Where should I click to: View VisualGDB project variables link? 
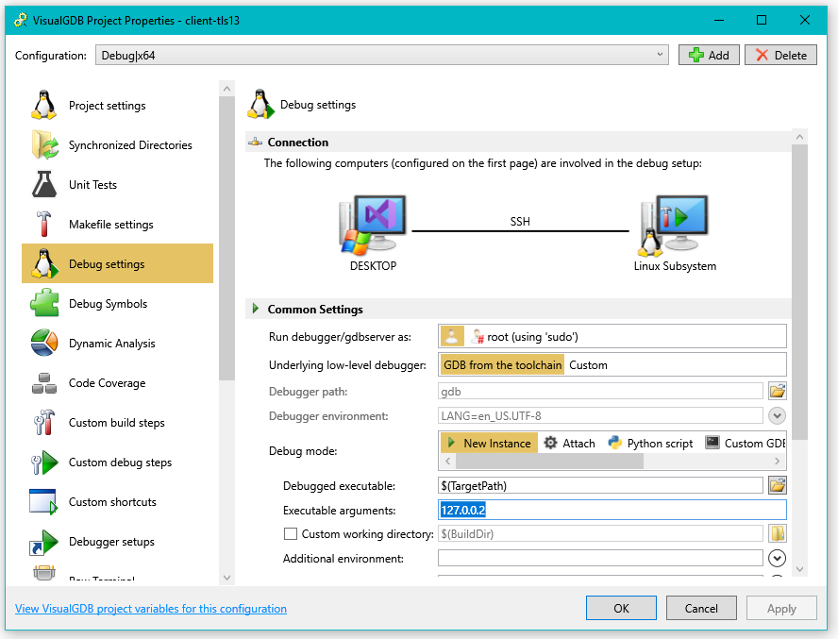click(151, 609)
